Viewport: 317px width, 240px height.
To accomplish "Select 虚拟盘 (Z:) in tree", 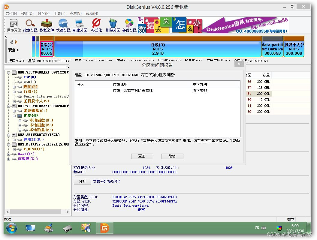I will pyautogui.click(x=28, y=159).
